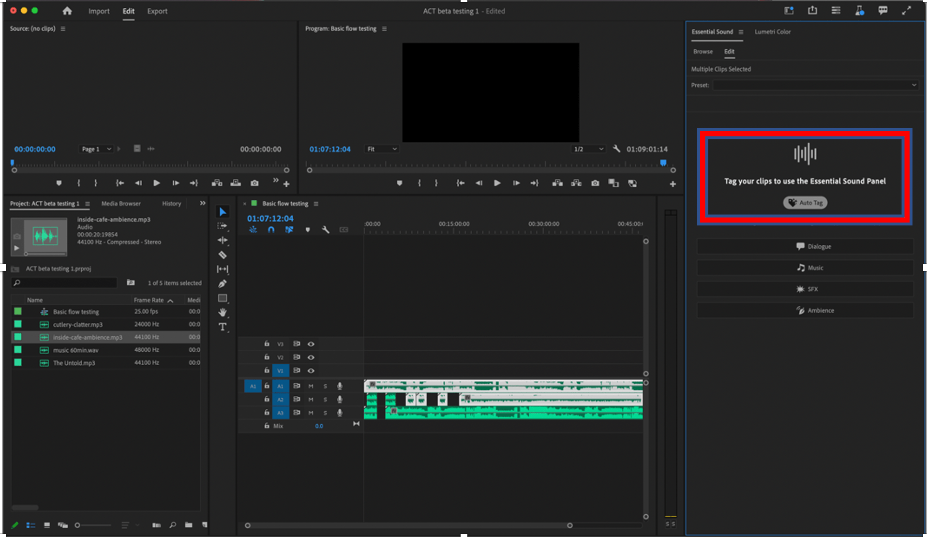Open the Fit zoom dropdown in Program monitor
This screenshot has width=927, height=537.
381,149
